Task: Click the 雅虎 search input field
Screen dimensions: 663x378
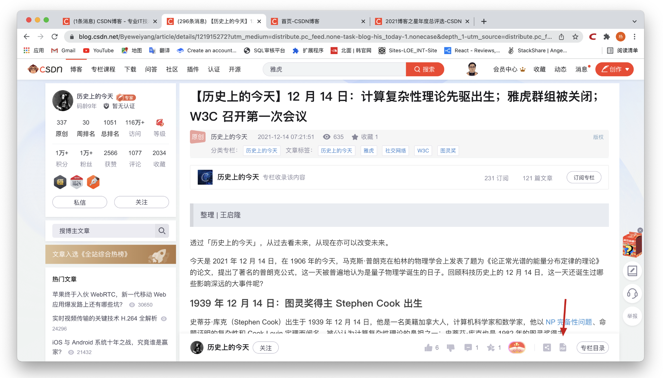Action: (334, 69)
